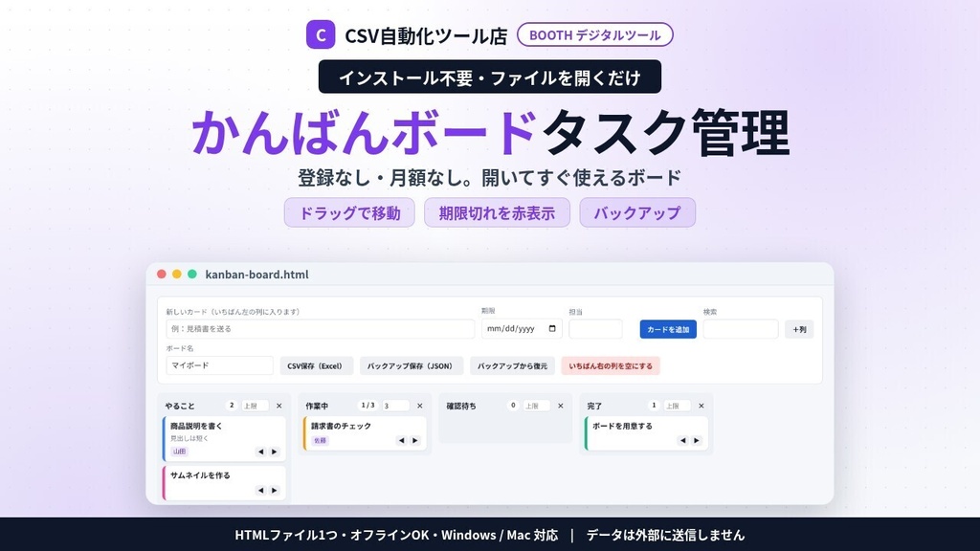Focus the ボード名 field showing マイボード
Screen dimensions: 980x551
219,365
